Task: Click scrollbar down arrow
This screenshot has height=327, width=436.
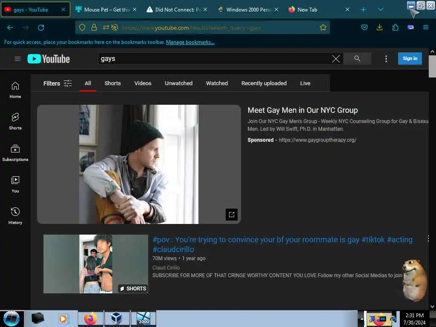Action: pos(432,307)
